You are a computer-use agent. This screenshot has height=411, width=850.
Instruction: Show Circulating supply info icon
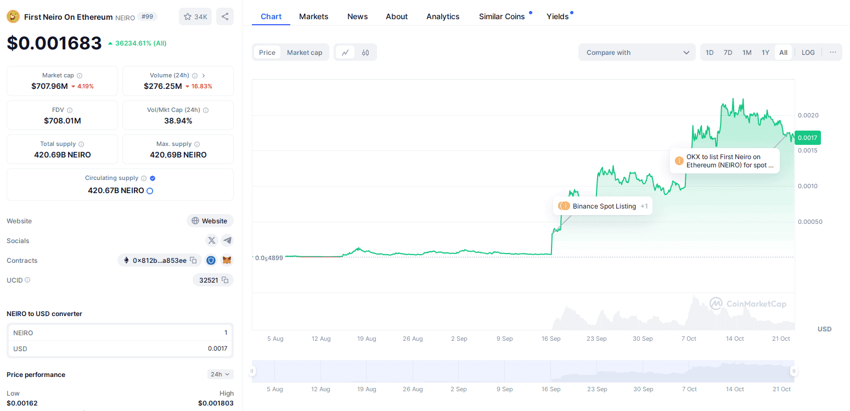click(144, 178)
